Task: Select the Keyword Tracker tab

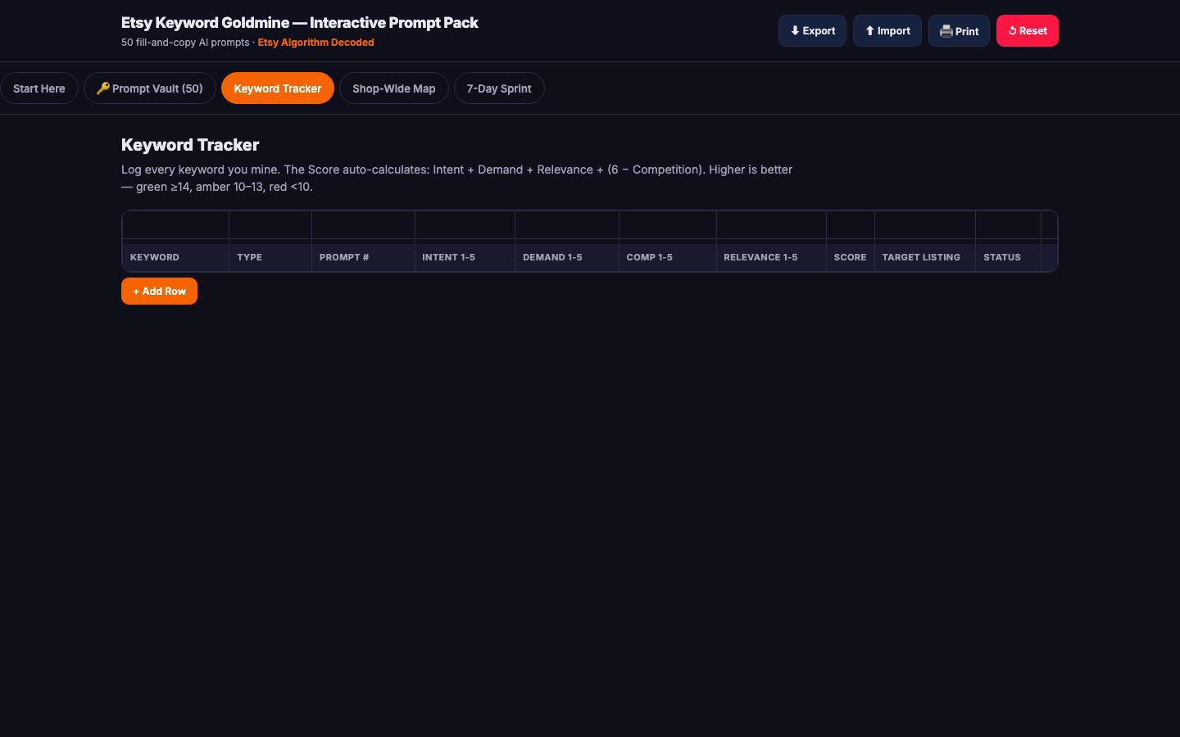Action: [x=278, y=88]
